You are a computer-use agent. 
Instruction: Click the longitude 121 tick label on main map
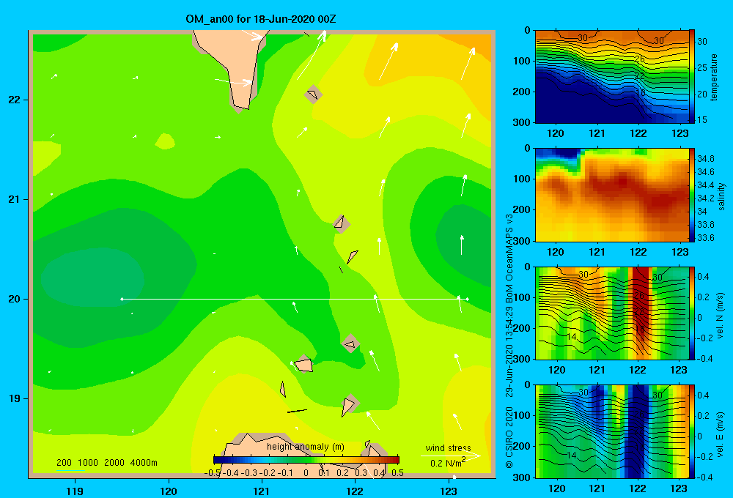click(262, 491)
